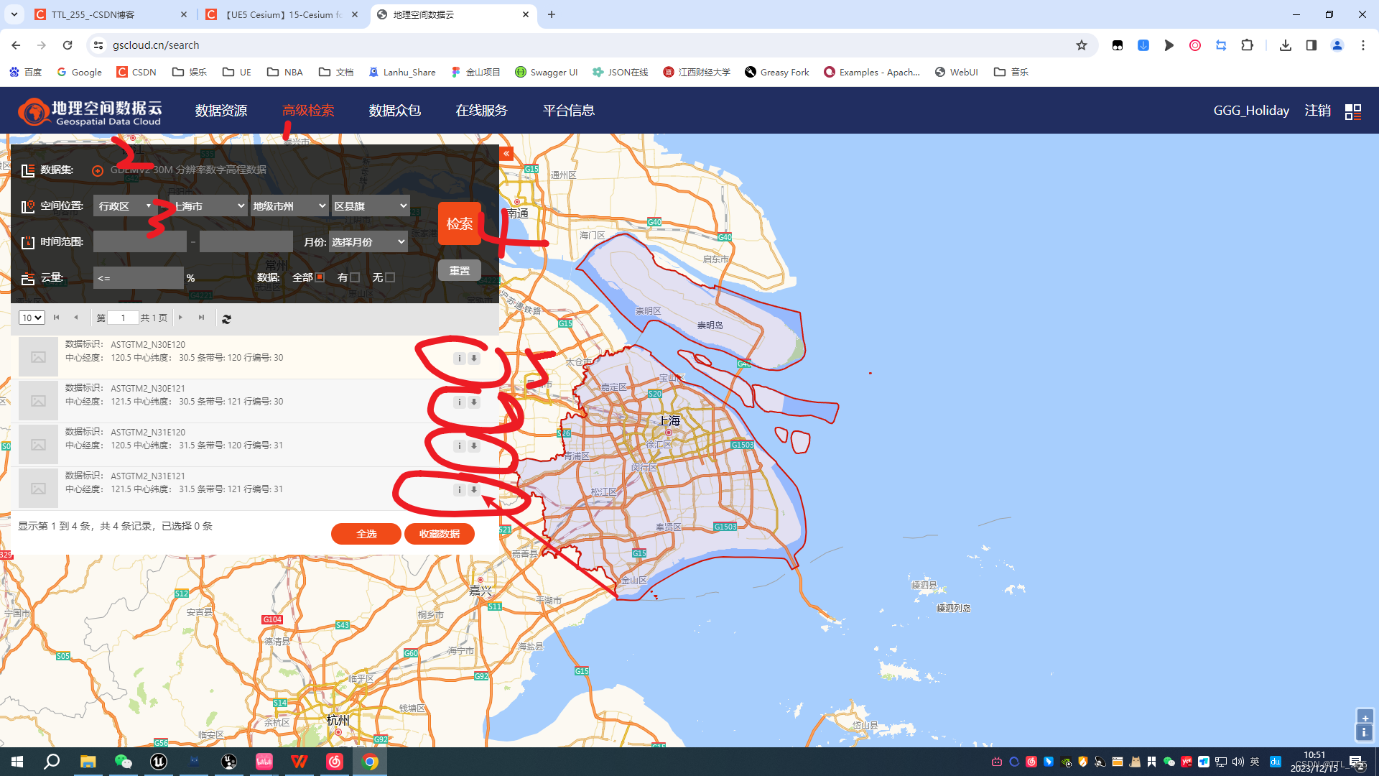Open the QR code icon in header
This screenshot has height=776, width=1379.
(1352, 111)
